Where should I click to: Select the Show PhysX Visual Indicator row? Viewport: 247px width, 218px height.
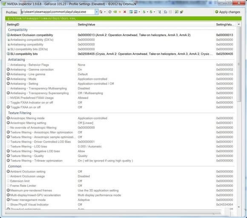(120, 204)
